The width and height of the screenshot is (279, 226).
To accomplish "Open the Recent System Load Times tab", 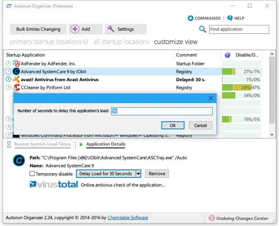I will [43, 144].
